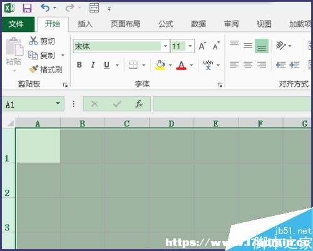
Task: Click the 粘贴 paste button
Action: pyautogui.click(x=14, y=51)
